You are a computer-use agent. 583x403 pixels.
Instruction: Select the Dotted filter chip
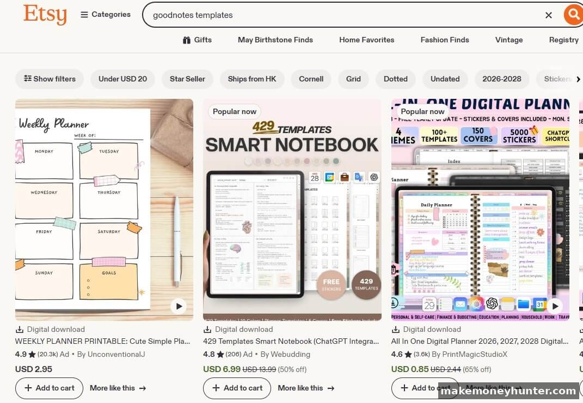tap(396, 79)
